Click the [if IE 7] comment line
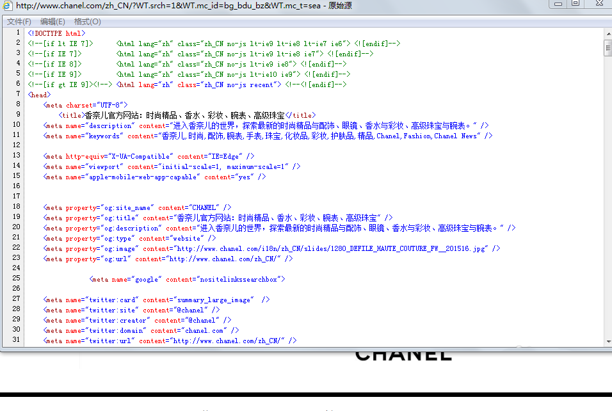 [200, 54]
